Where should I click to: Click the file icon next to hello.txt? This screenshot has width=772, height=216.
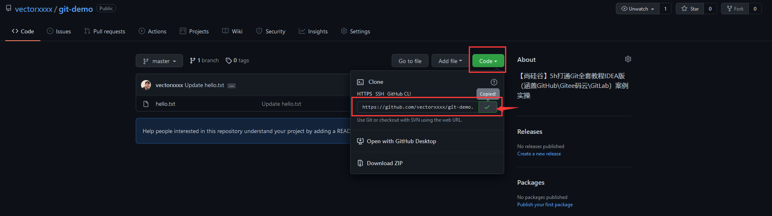pos(146,104)
